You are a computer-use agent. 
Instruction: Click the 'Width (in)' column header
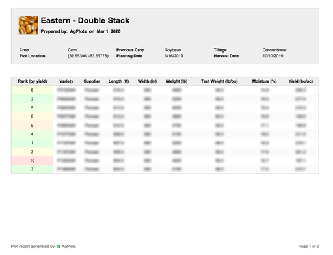(x=147, y=81)
